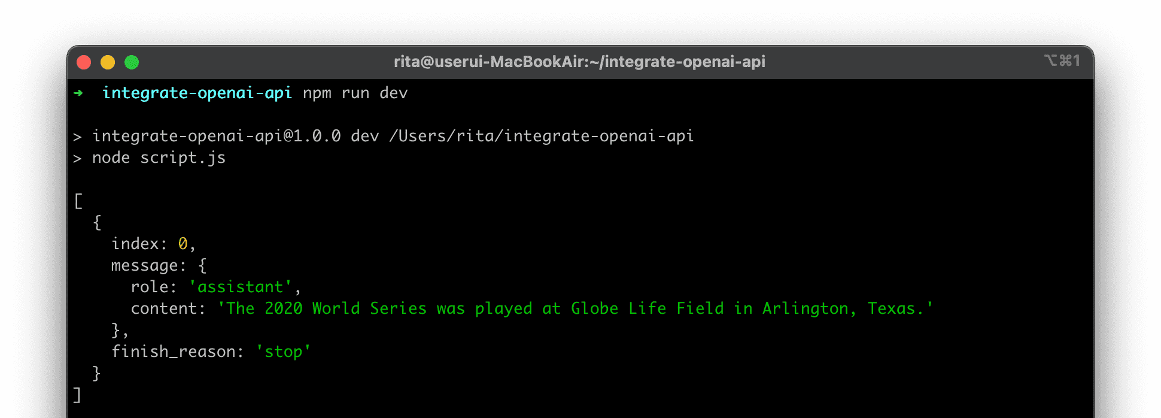The width and height of the screenshot is (1161, 418).
Task: Minimize the terminal with the yellow button
Action: click(108, 62)
